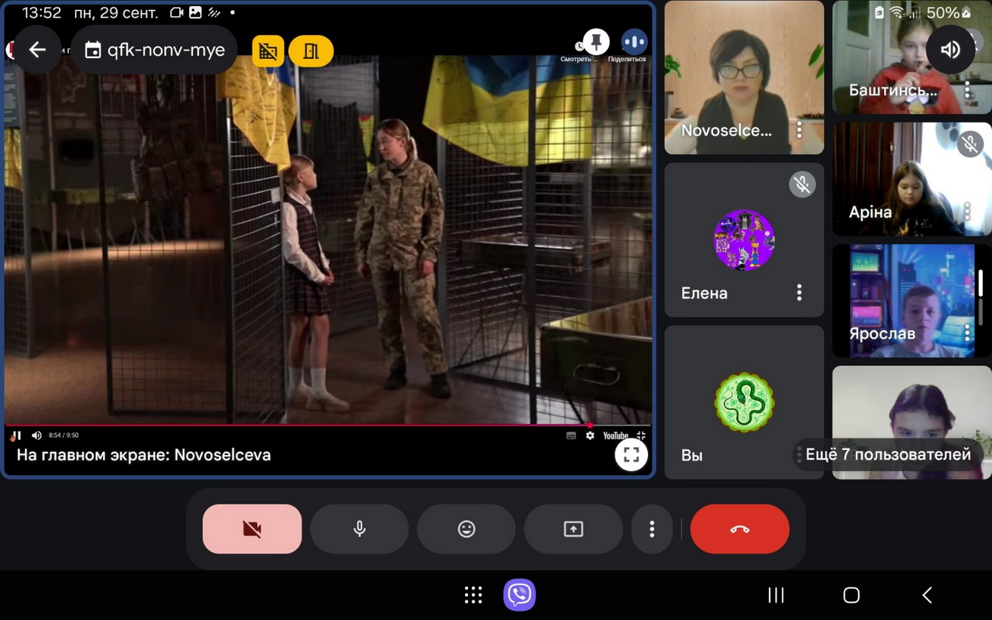Tap the yellow door icon
This screenshot has width=992, height=620.
[x=311, y=51]
